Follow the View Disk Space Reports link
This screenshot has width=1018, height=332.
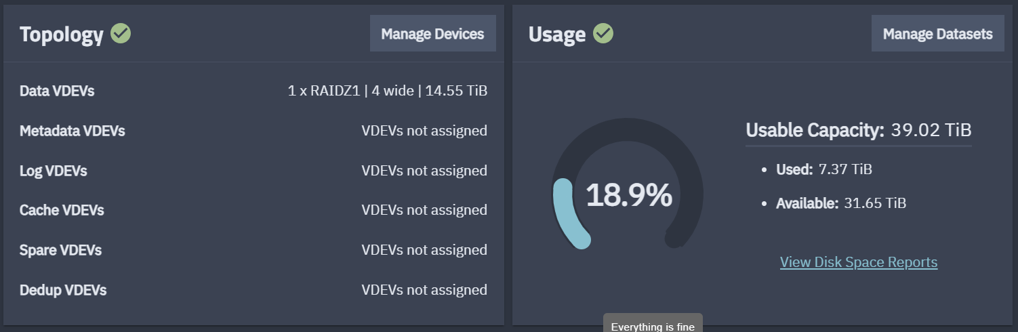(x=859, y=262)
